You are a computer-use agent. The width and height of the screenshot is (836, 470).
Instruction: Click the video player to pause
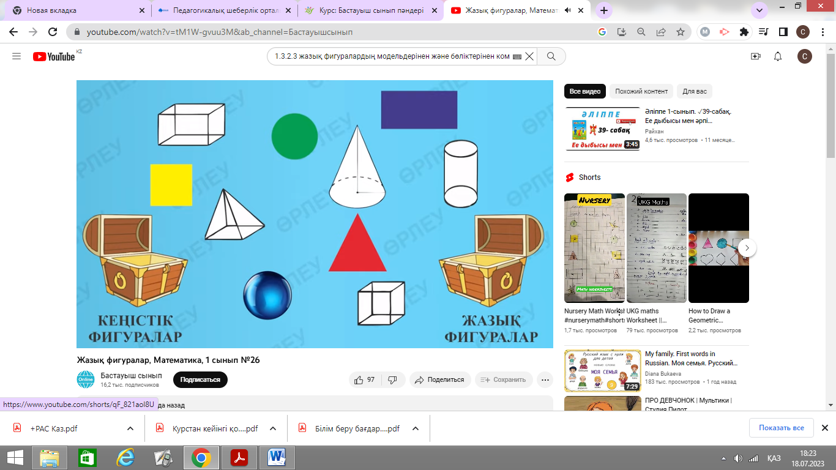pyautogui.click(x=315, y=214)
